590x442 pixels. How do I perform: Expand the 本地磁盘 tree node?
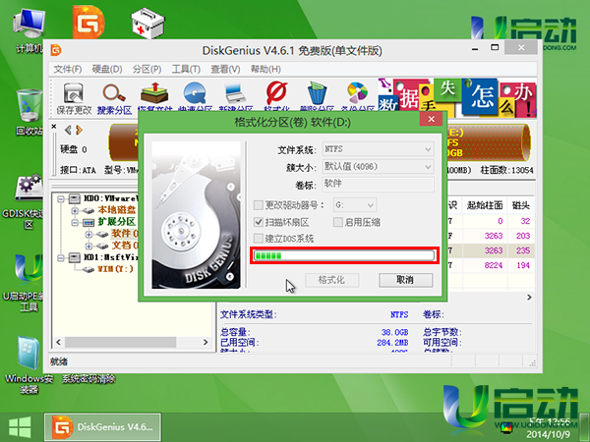tap(75, 210)
